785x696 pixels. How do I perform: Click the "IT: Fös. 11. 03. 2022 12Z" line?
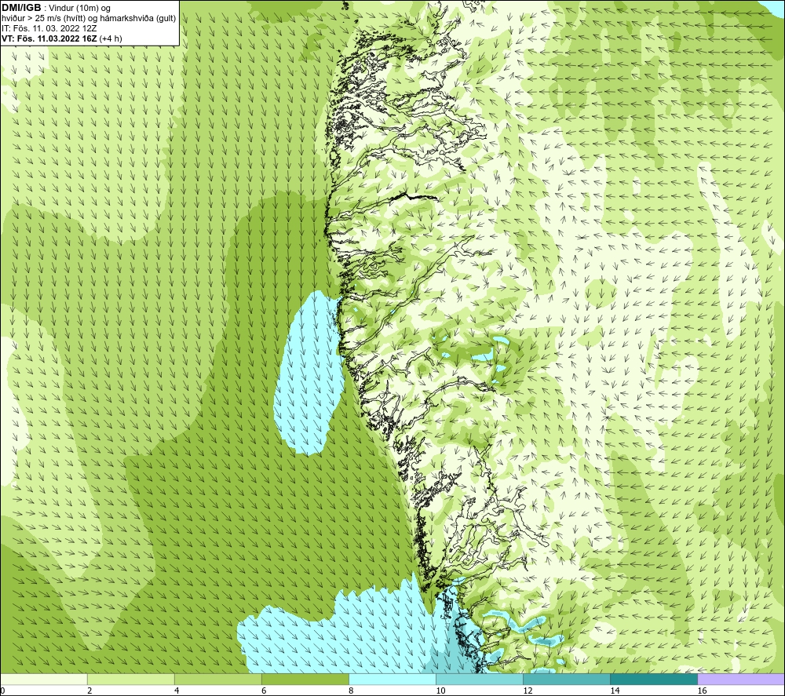click(49, 28)
